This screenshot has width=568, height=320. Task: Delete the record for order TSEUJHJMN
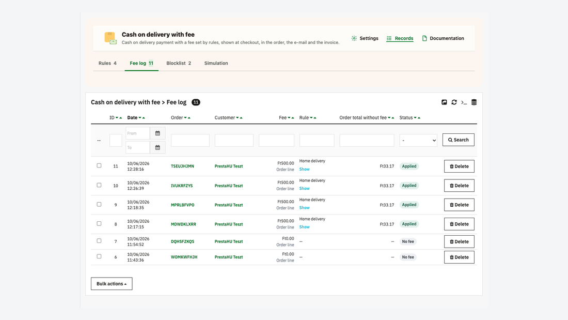click(x=459, y=166)
